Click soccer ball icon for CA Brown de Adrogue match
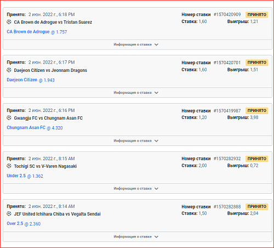This screenshot has width=274, height=248. (9, 22)
